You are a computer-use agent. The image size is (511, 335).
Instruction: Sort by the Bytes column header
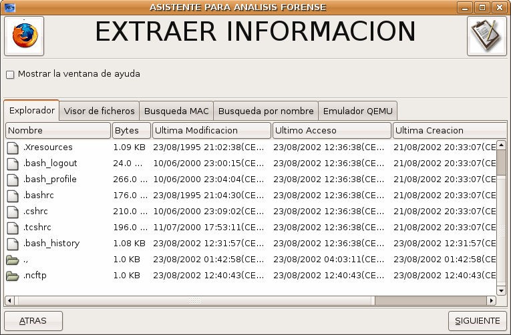tap(131, 130)
